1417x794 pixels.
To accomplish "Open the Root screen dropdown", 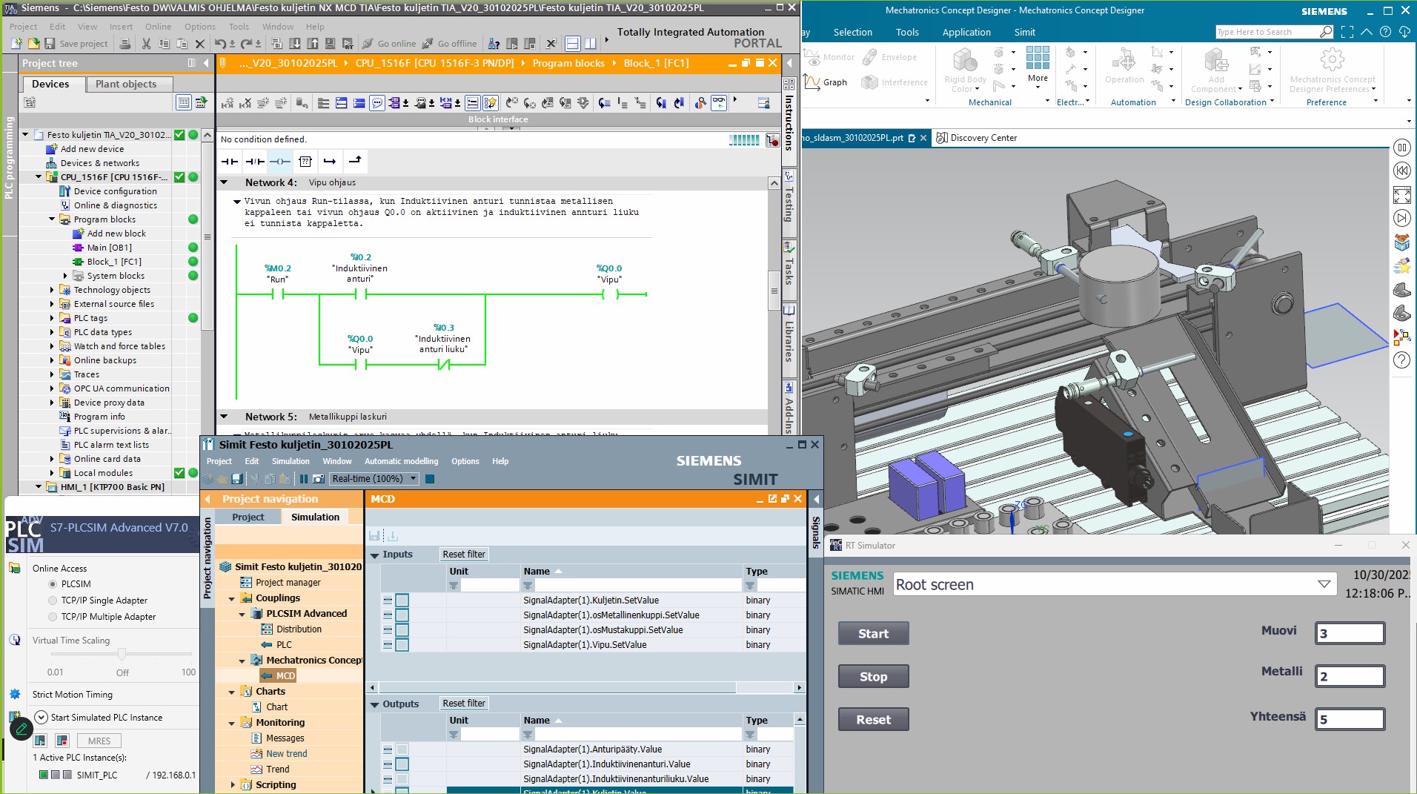I will tap(1324, 584).
